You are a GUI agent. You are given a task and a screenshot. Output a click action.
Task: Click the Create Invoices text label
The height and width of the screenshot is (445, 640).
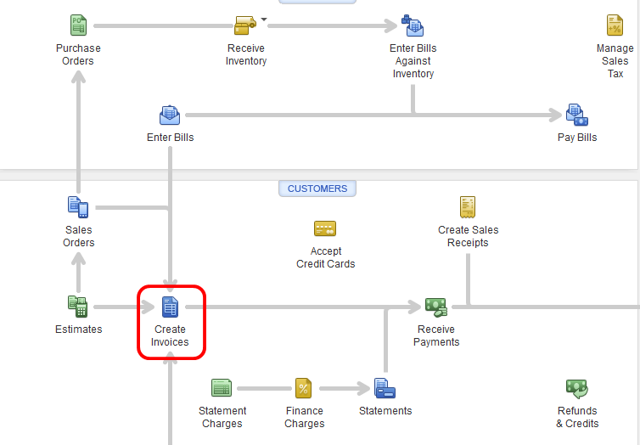(x=170, y=335)
